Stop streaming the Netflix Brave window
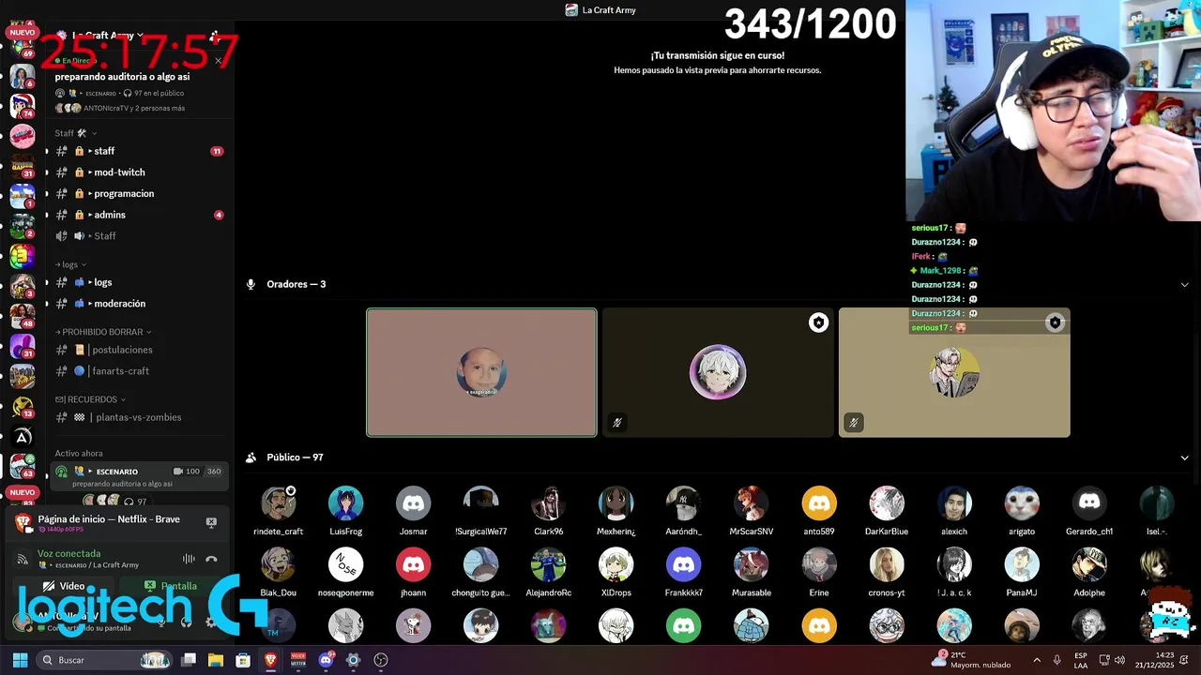1201x675 pixels. tap(211, 522)
